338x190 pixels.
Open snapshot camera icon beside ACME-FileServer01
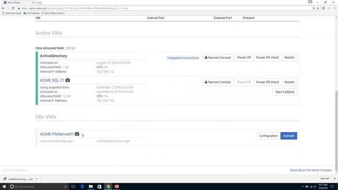[77, 134]
